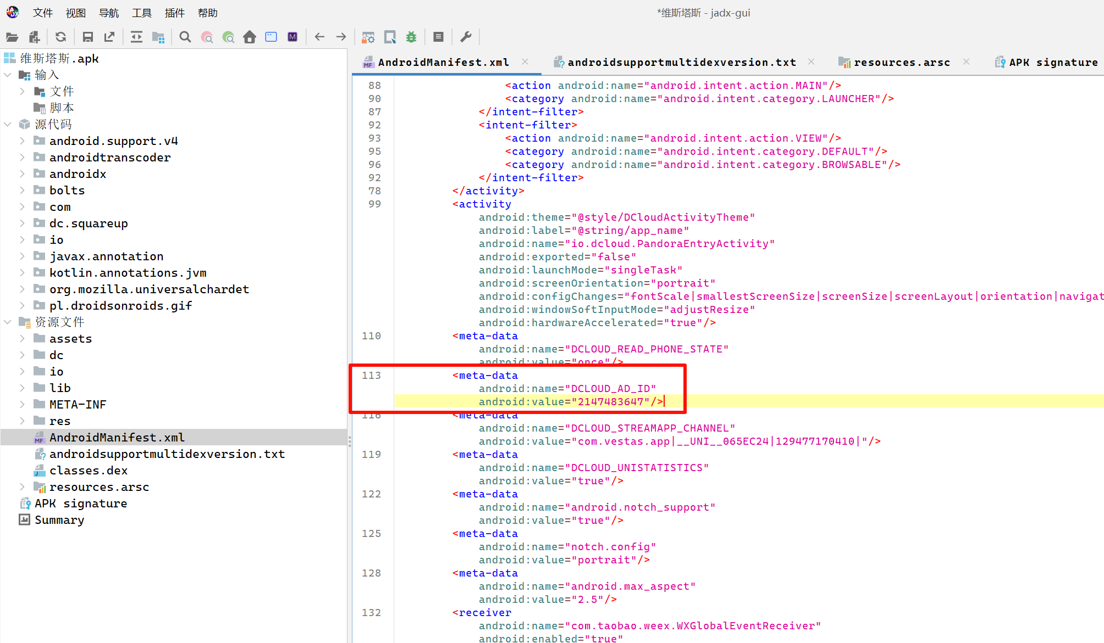Screen dimensions: 1104x643
Task: Open the 导航 menu
Action: click(109, 13)
